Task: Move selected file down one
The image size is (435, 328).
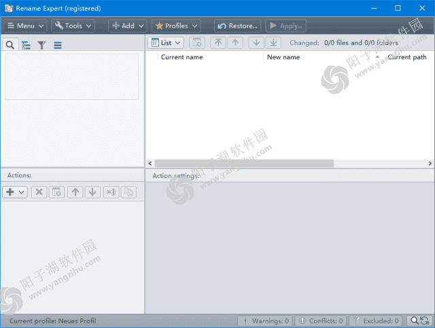Action: [x=256, y=43]
